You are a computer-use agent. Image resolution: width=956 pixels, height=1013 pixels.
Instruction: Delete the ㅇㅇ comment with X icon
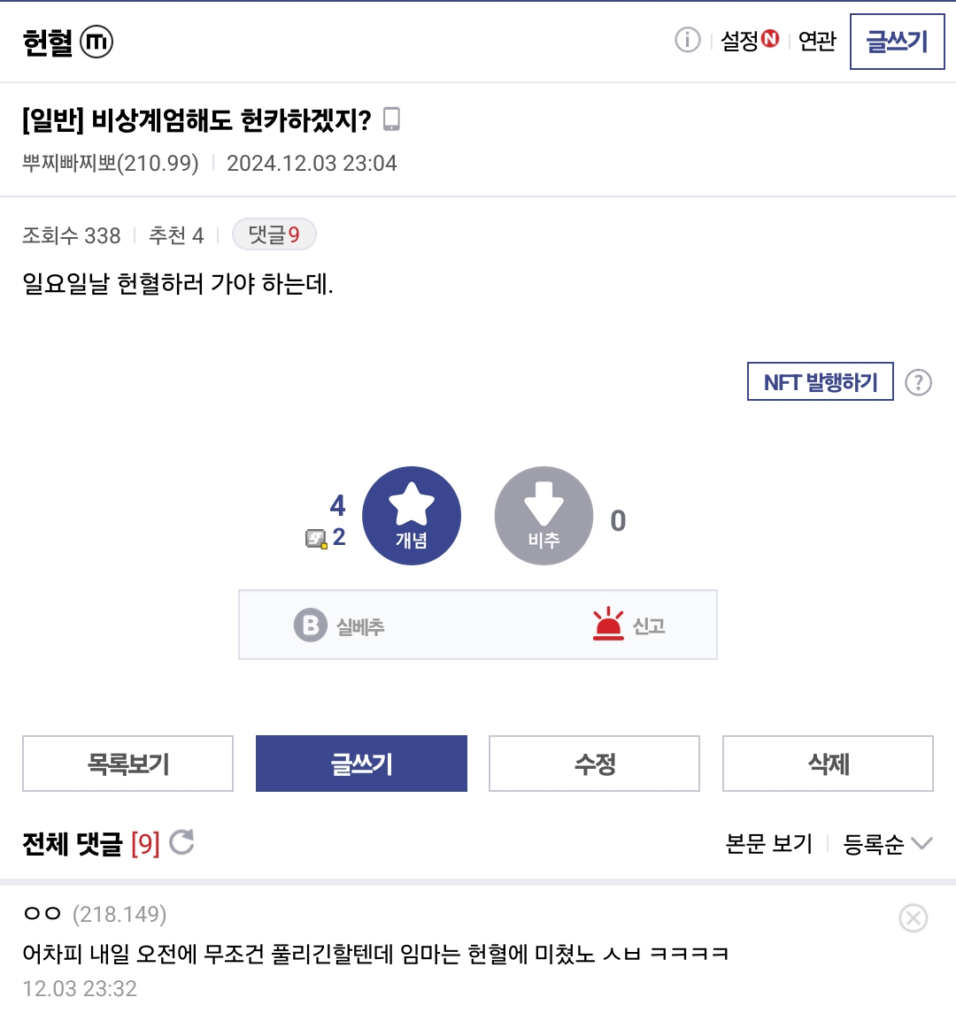(x=913, y=918)
